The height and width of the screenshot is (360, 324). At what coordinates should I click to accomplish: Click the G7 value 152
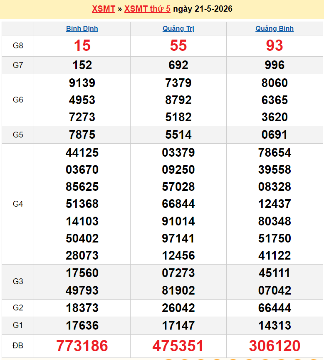(x=82, y=65)
